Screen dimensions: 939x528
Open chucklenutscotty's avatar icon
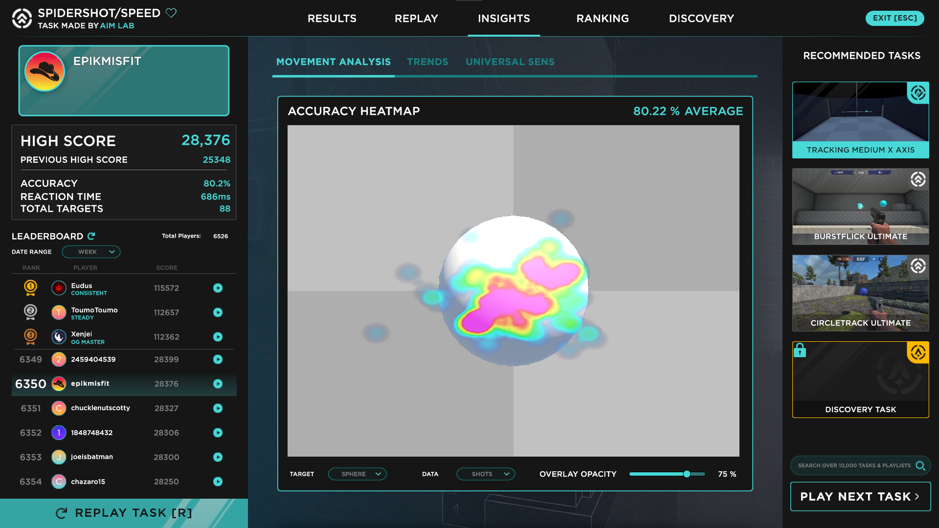point(59,408)
